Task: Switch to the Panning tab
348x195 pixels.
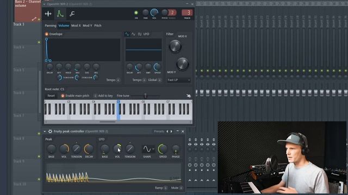Action: tap(51, 25)
